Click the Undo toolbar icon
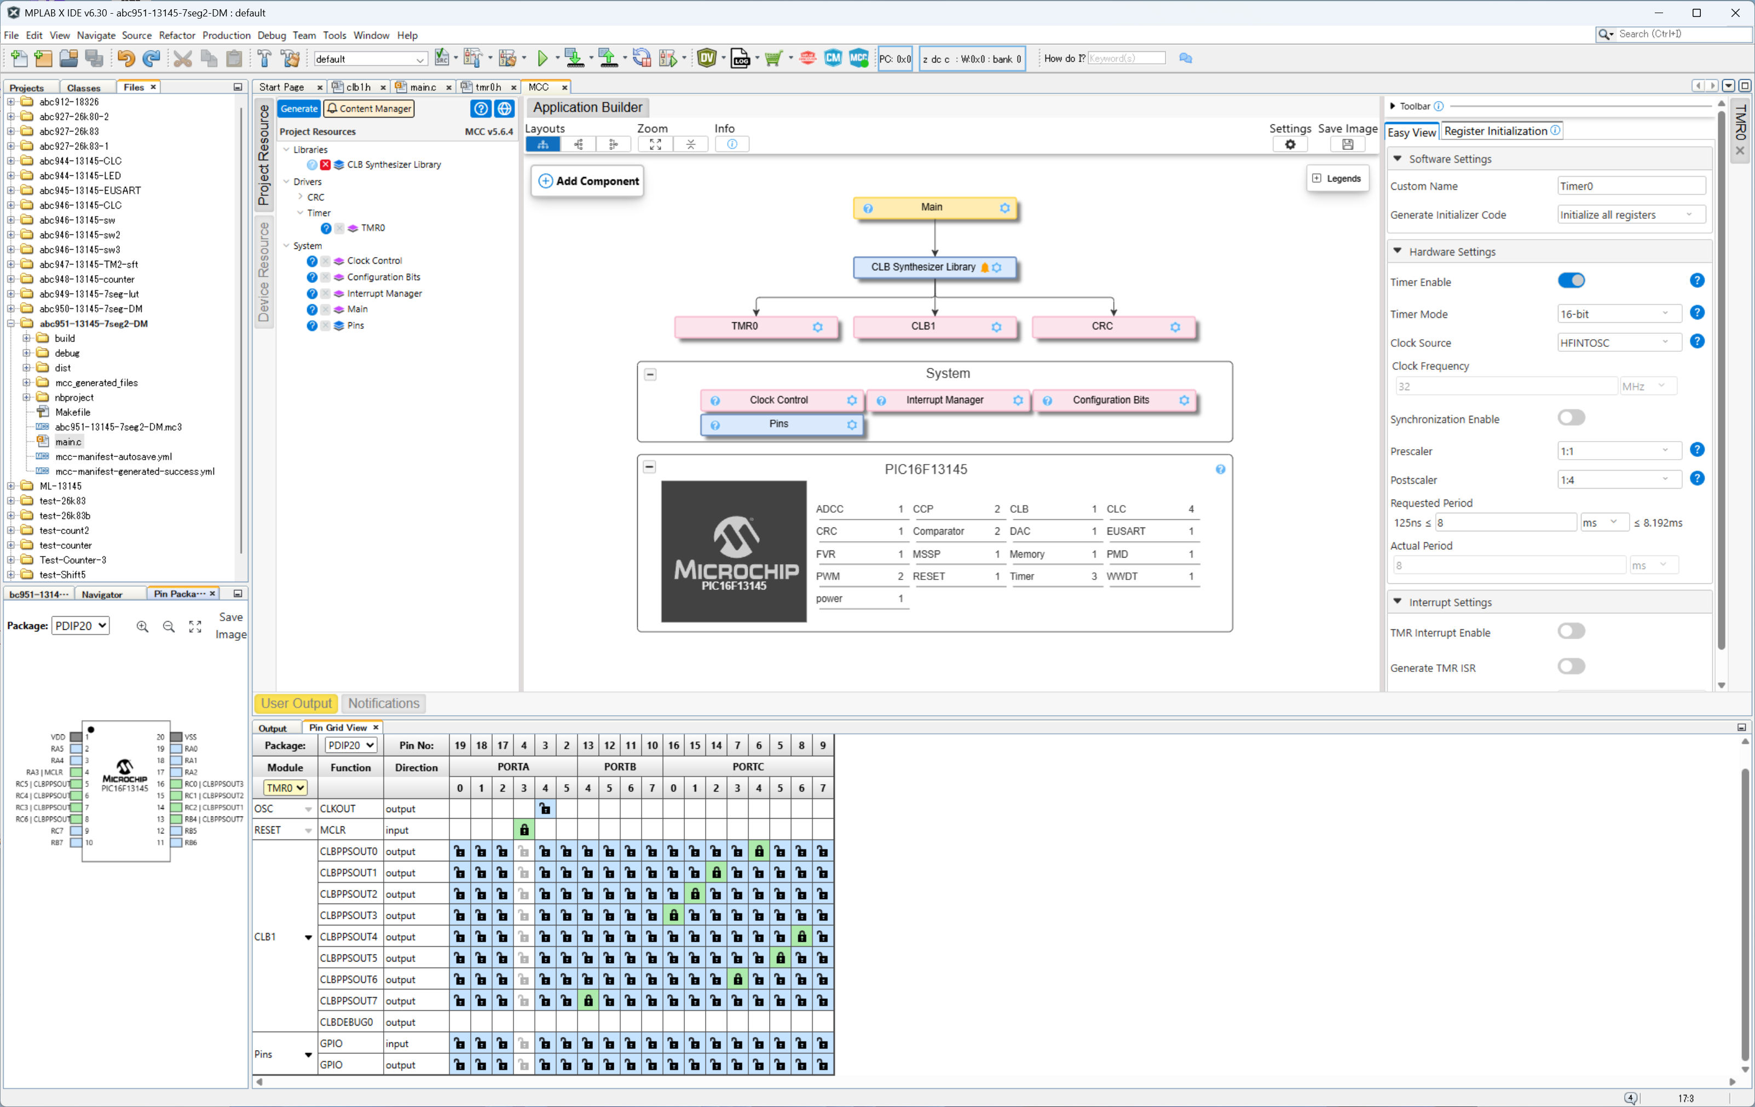The width and height of the screenshot is (1755, 1107). (126, 59)
